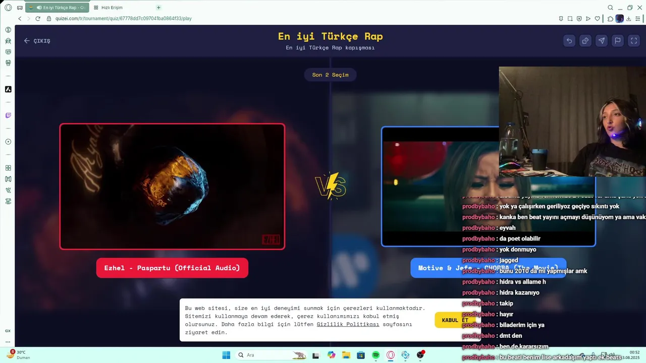Open weather widget showing 30°C Duman
Screen dimensions: 646x363
18,355
